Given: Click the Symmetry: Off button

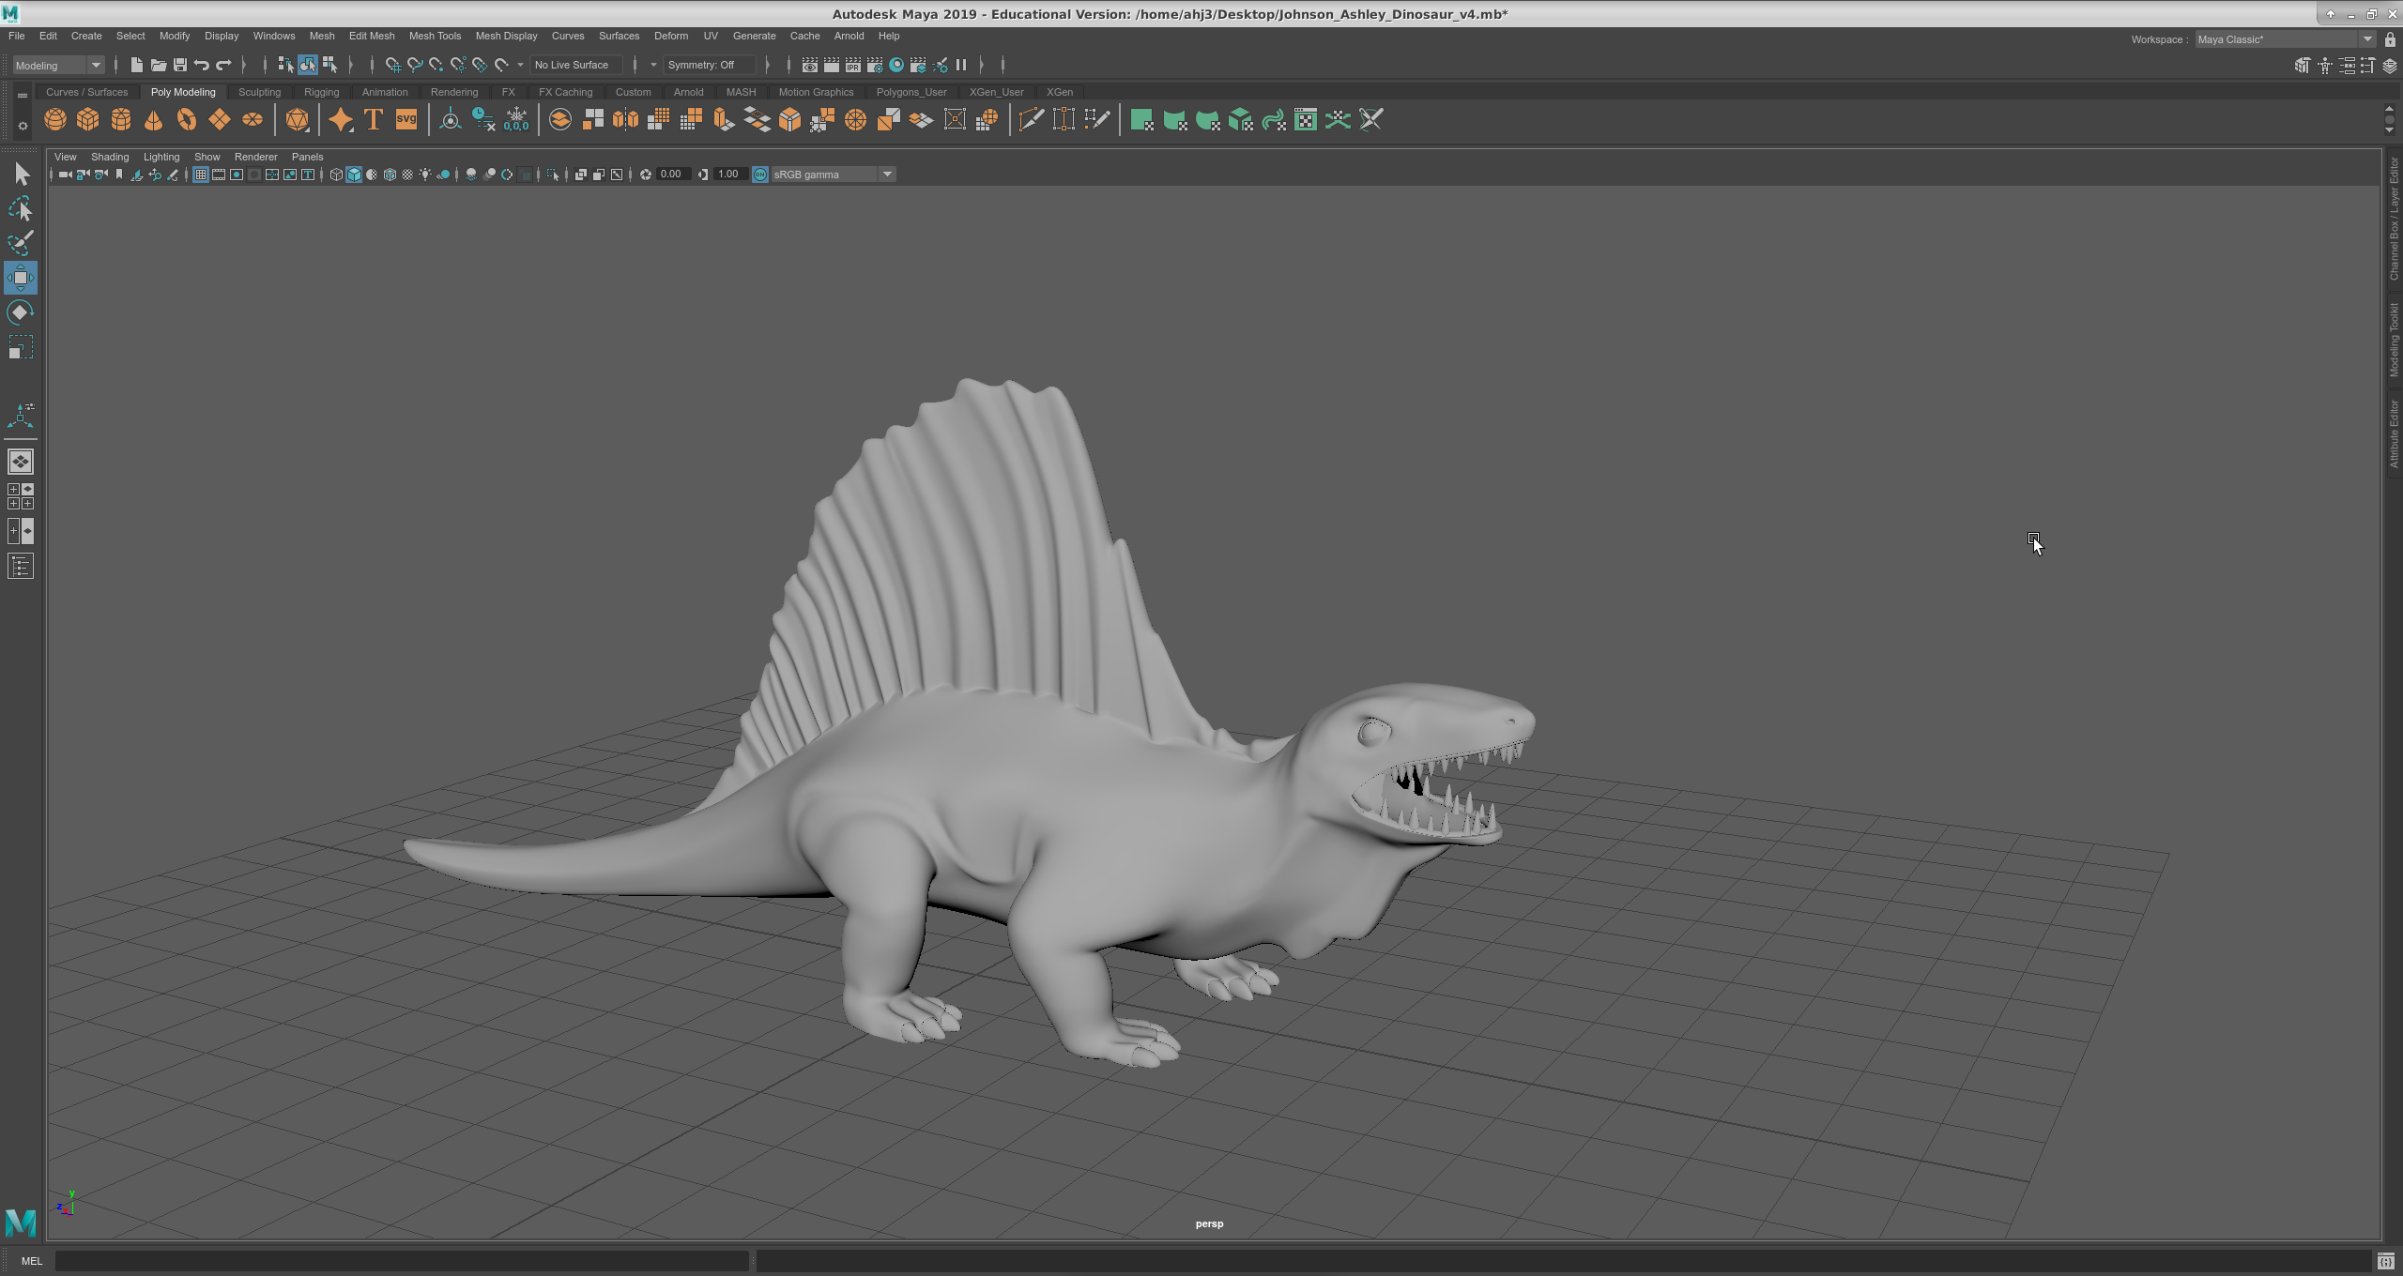Looking at the screenshot, I should tap(709, 65).
